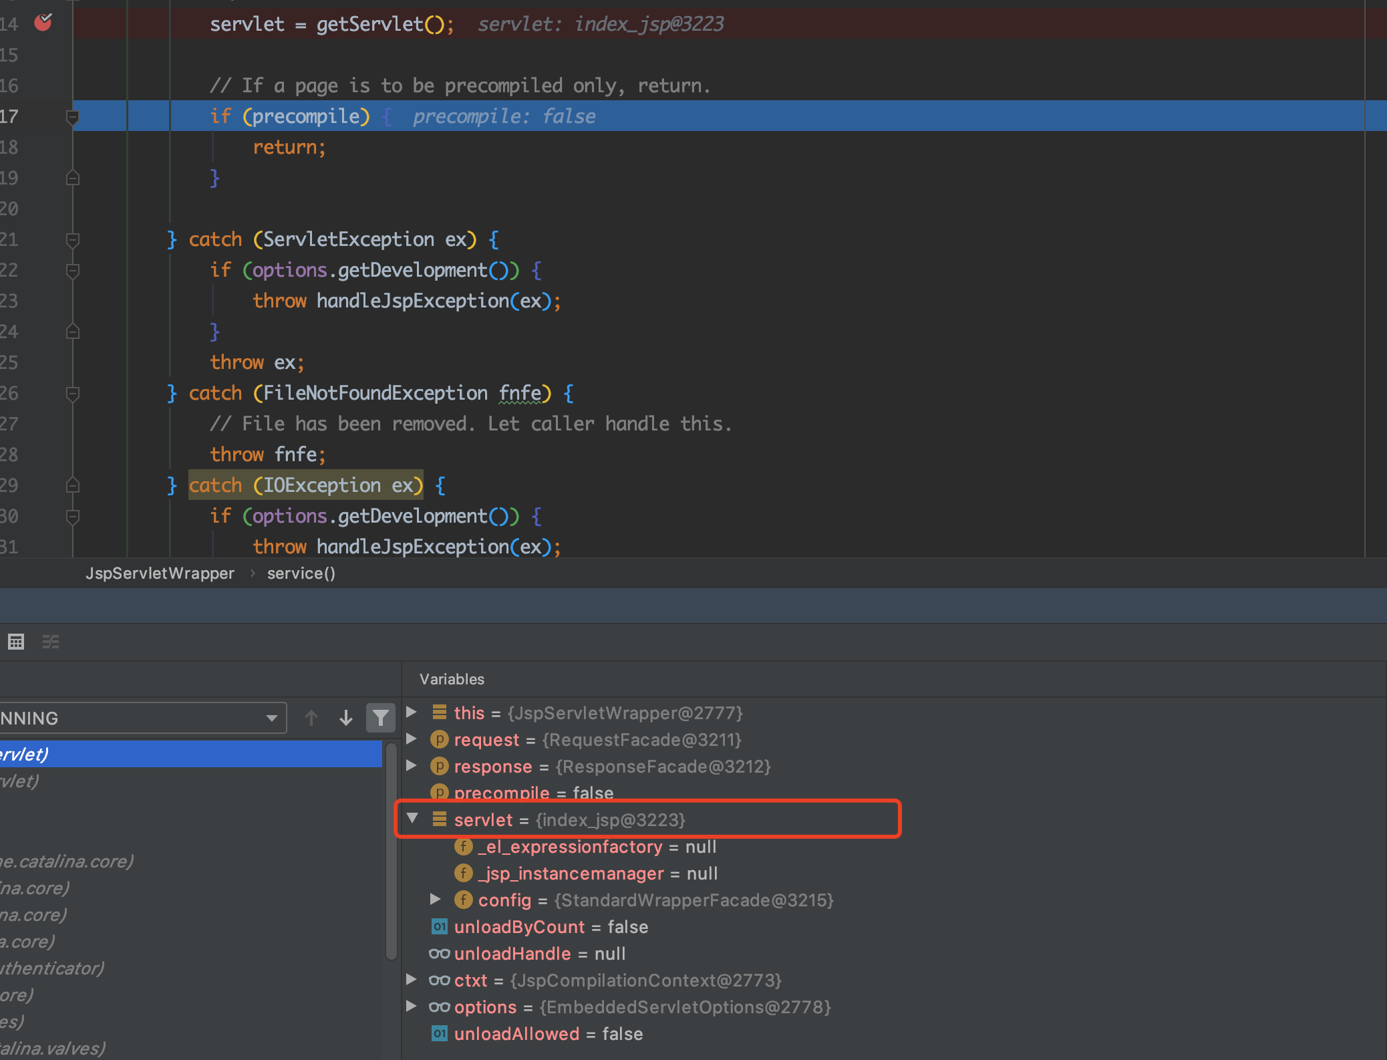Click the breakpoint icon on line 14
1387x1060 pixels.
tap(43, 22)
